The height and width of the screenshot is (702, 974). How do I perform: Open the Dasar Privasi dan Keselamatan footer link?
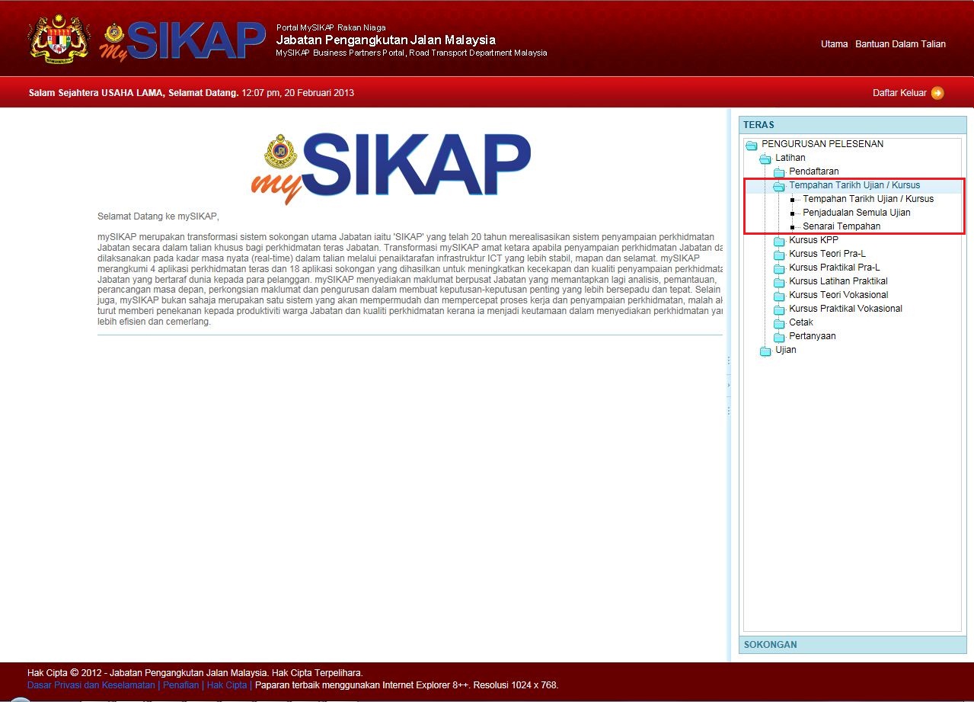[91, 685]
